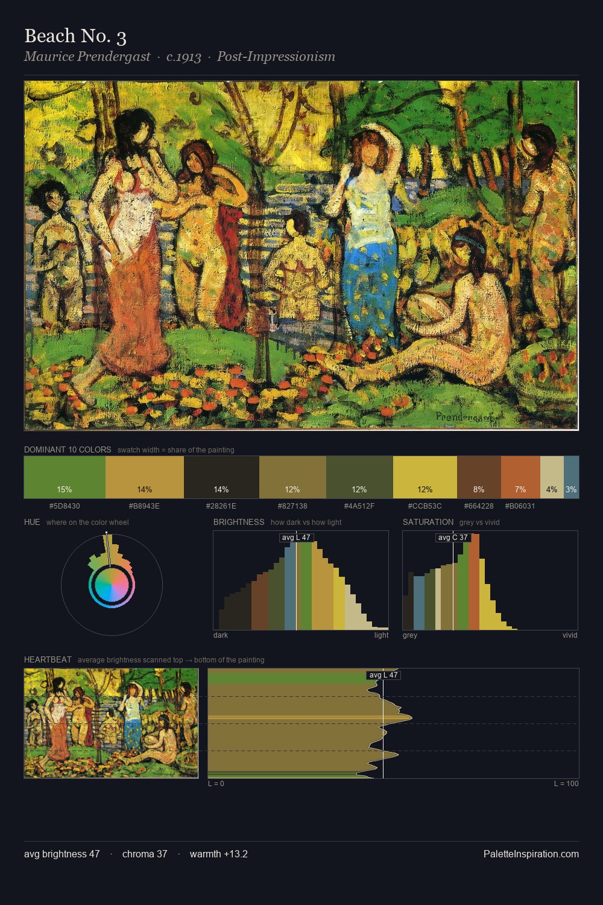Click the "L = 0" axis label

tap(216, 784)
